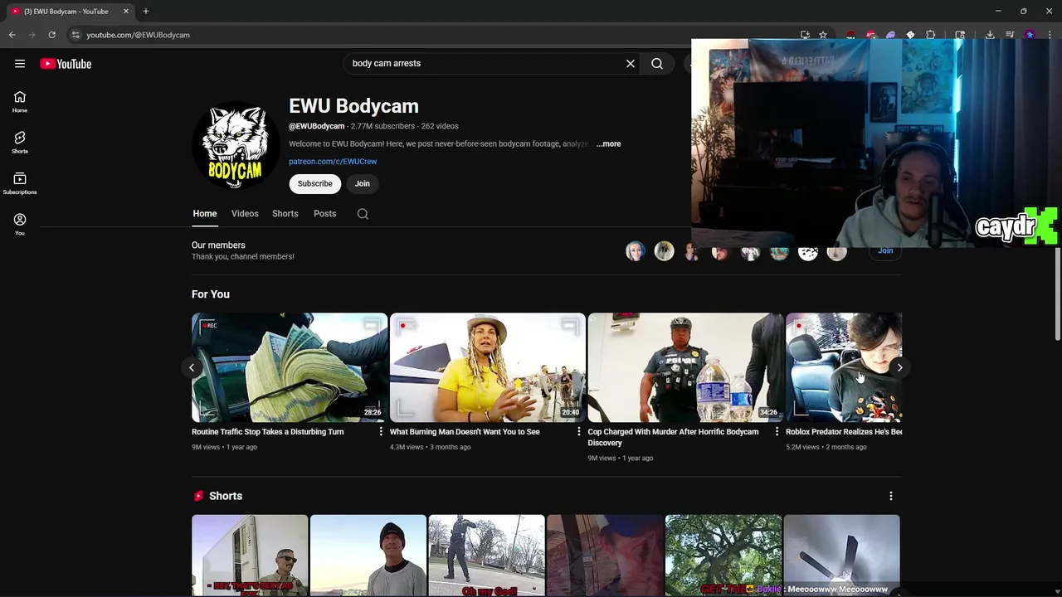Subscribe to EWU Bodycam
The height and width of the screenshot is (597, 1062).
315,184
